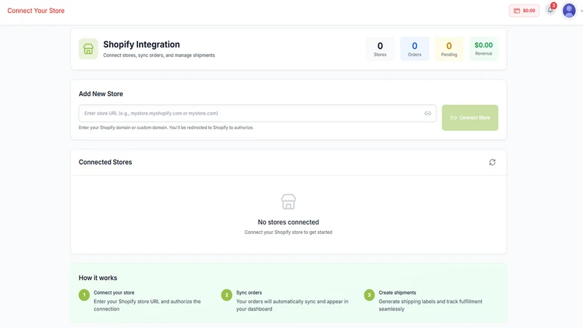
Task: Click the empty-state storefront icon
Action: pos(289,202)
